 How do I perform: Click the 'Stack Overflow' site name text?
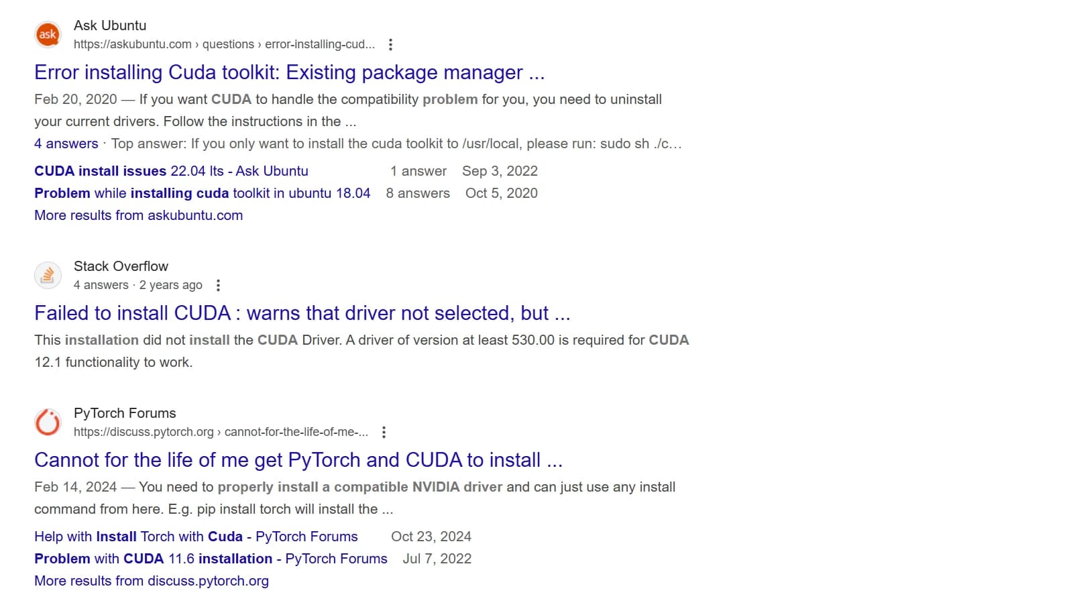(x=121, y=266)
